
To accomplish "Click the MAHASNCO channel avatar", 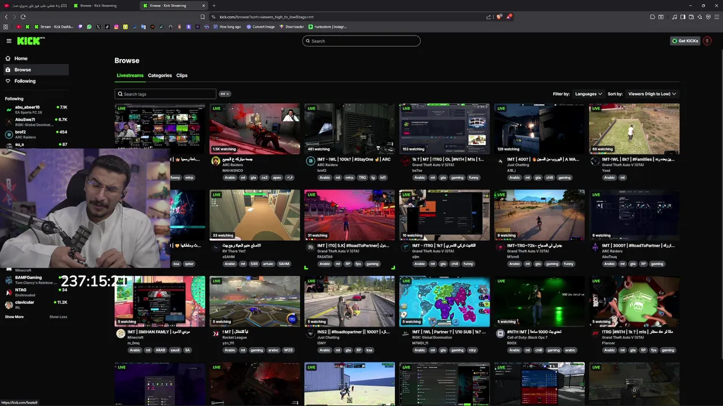I will 215,161.
